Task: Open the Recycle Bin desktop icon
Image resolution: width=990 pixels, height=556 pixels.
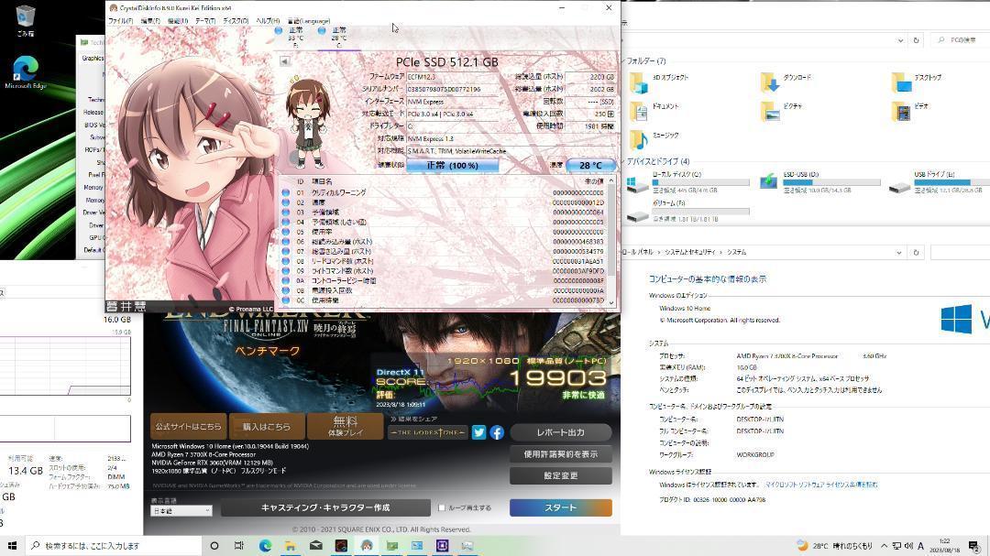Action: click(x=25, y=20)
